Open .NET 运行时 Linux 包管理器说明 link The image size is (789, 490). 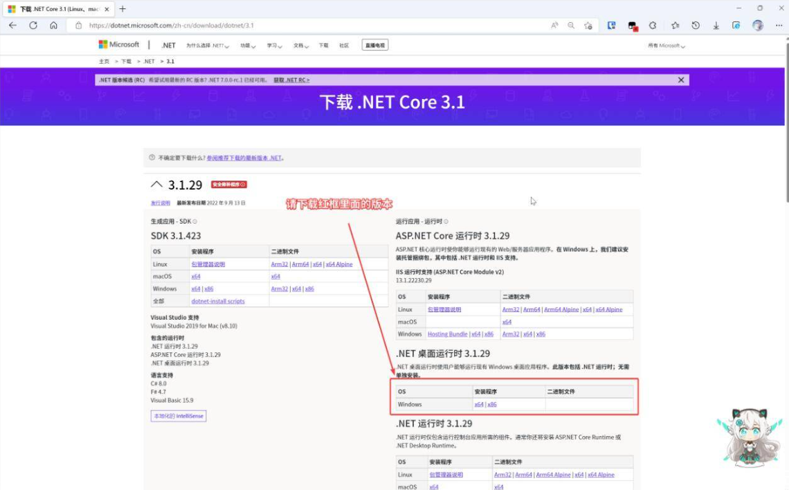tap(446, 475)
